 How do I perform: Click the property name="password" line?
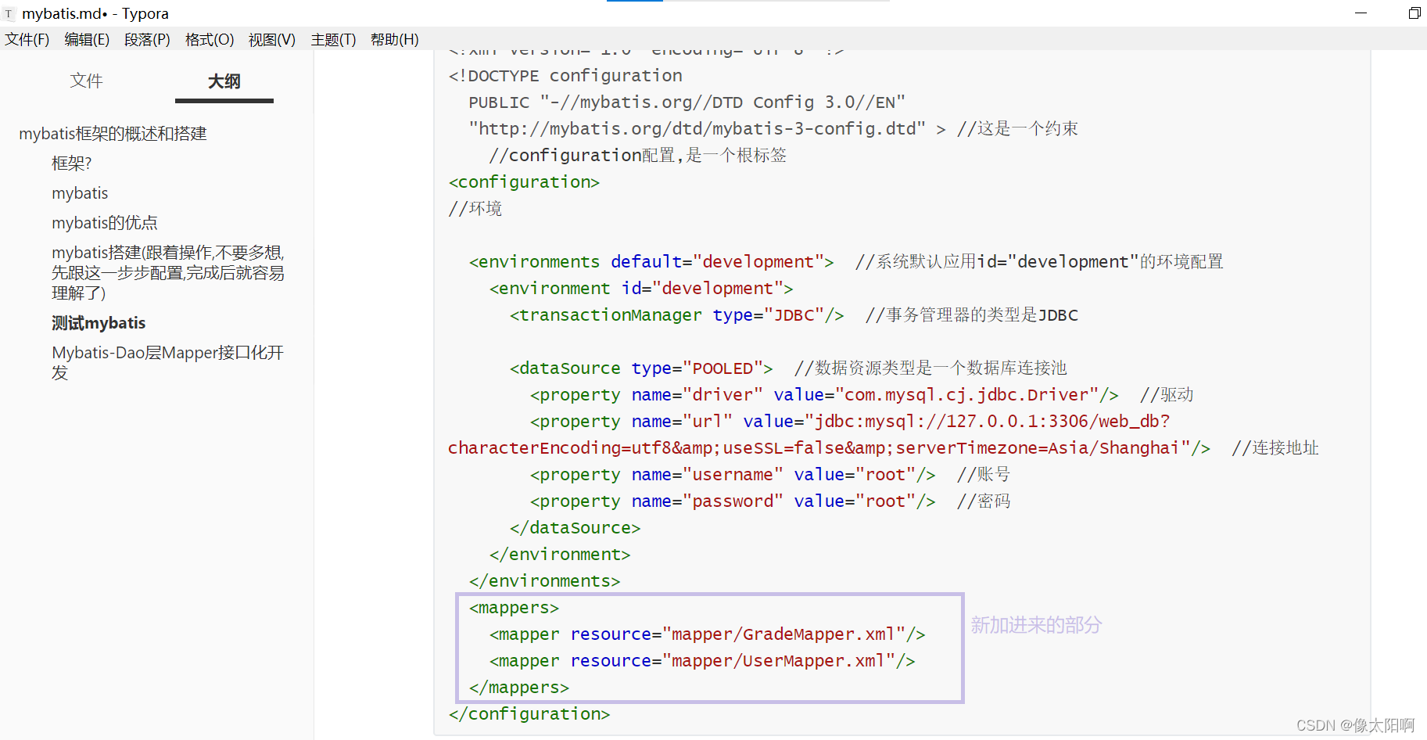coord(770,501)
